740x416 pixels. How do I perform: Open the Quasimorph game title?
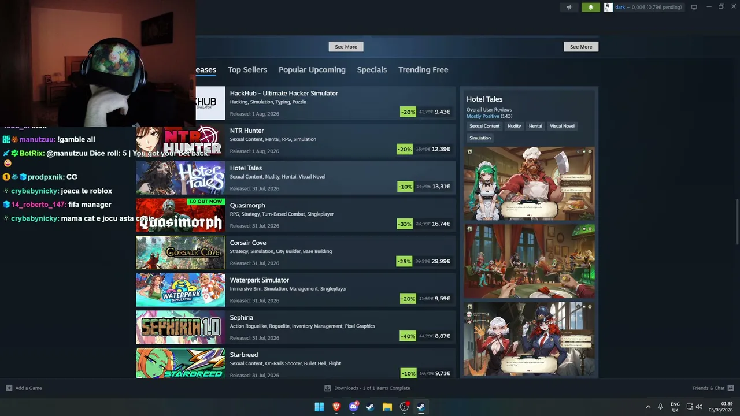coord(247,205)
